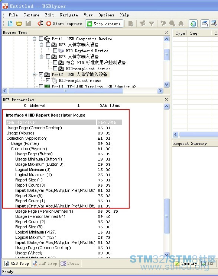Viewport: 218px width, 276px height.
Task: Click Device Tree scrollbar up arrow
Action: tap(167, 39)
